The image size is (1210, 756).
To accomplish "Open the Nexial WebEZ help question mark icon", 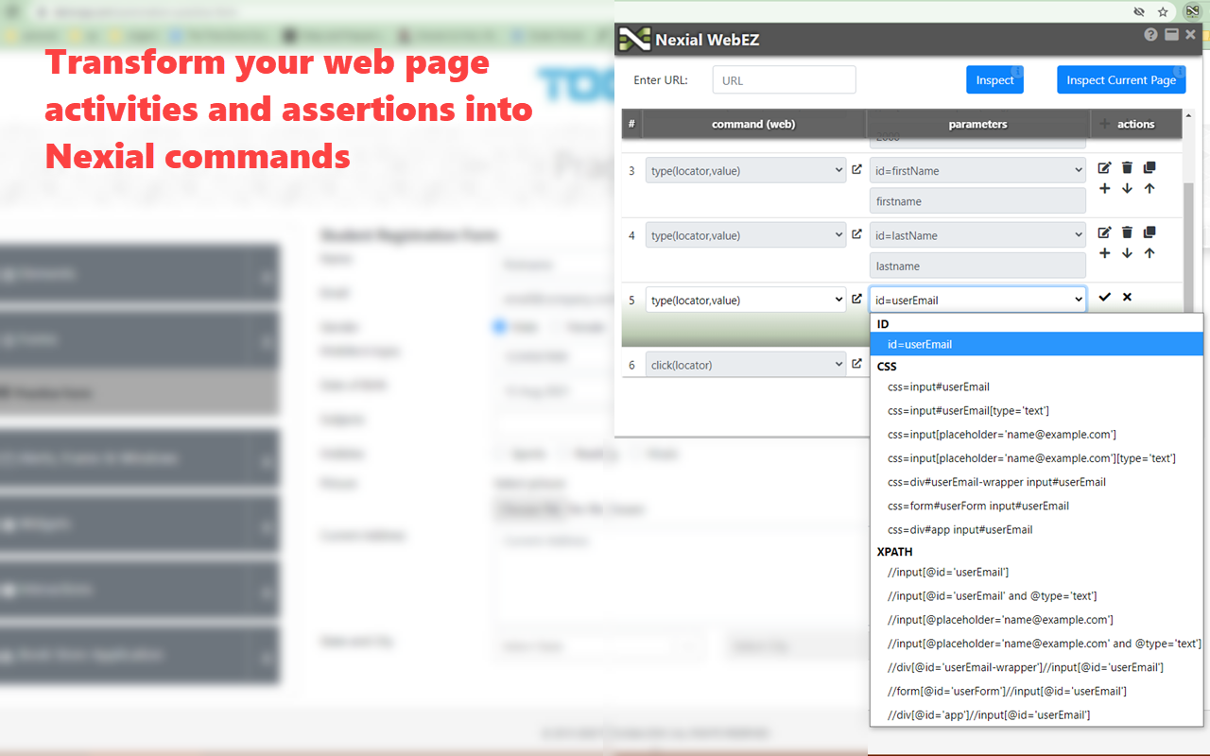I will (1150, 34).
